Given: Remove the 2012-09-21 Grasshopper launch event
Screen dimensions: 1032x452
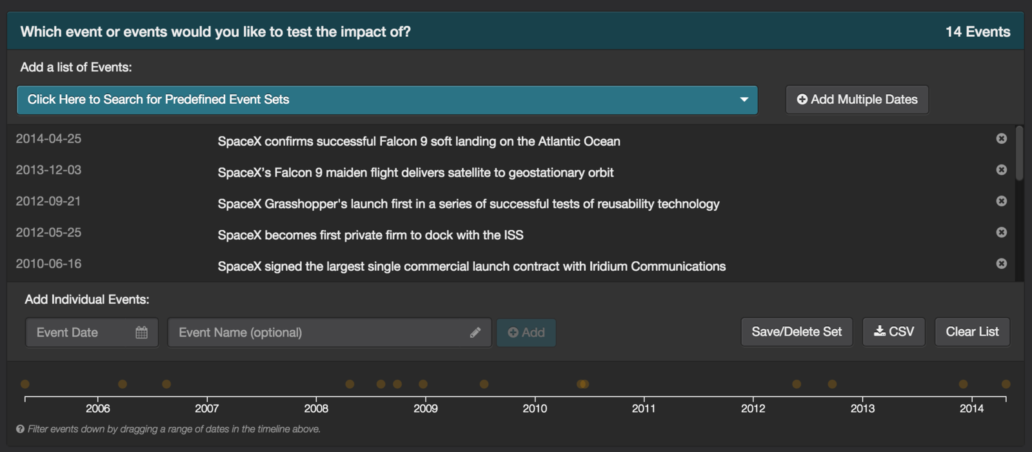Looking at the screenshot, I should tap(1001, 201).
